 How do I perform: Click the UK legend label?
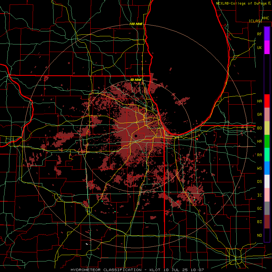coord(259,47)
